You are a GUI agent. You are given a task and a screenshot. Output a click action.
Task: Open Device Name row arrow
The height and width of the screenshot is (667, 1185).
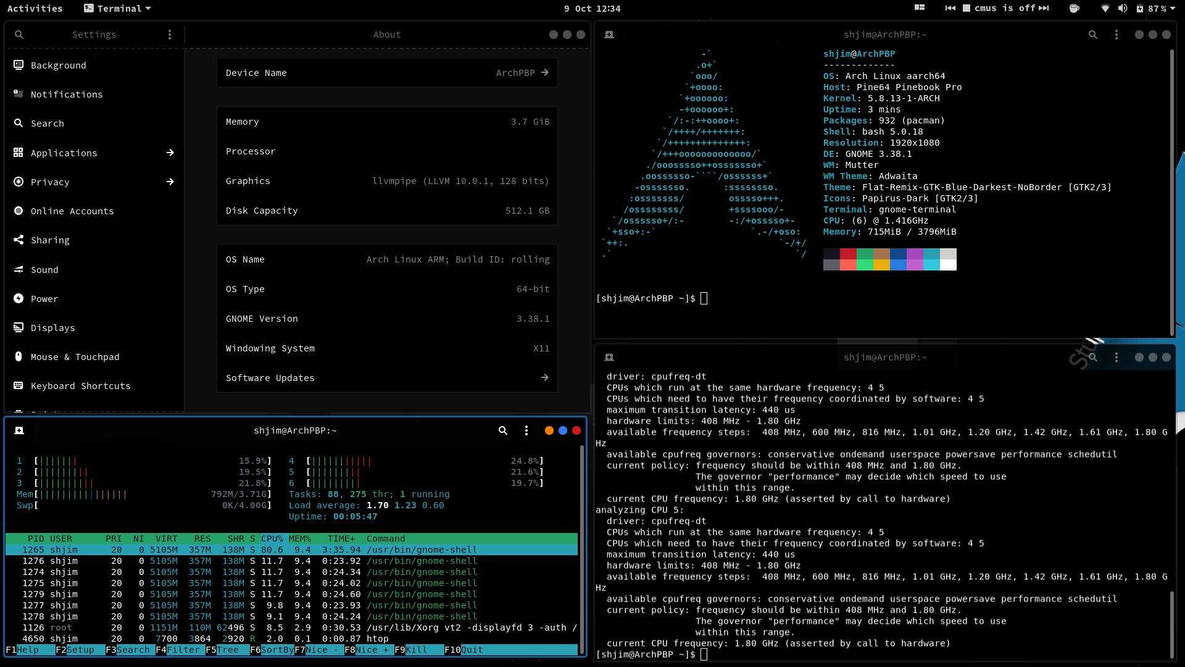point(544,73)
